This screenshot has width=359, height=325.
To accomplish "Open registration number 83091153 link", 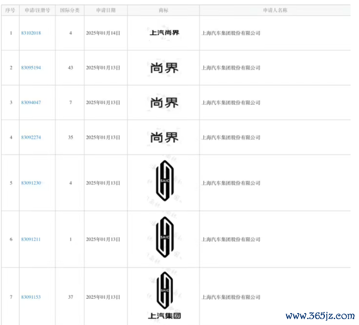I will tap(31, 297).
